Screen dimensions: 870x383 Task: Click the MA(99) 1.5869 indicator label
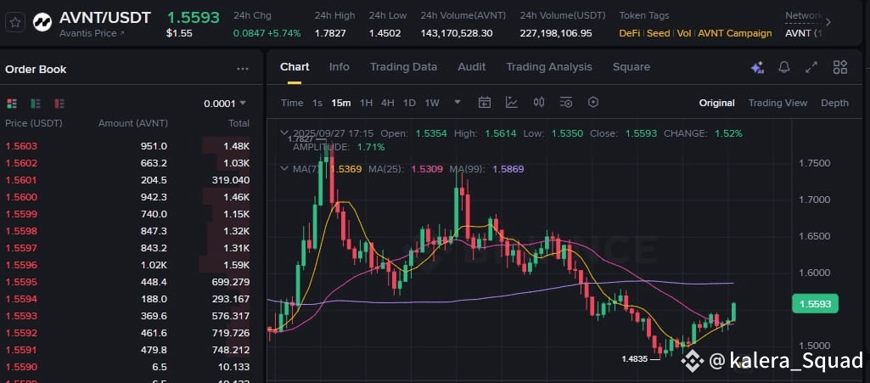(x=486, y=169)
